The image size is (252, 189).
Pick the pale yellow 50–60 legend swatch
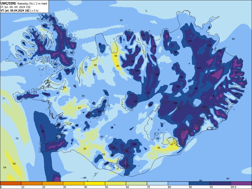(115, 183)
